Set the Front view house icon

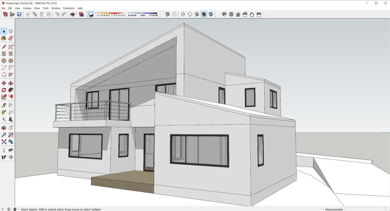238,14
